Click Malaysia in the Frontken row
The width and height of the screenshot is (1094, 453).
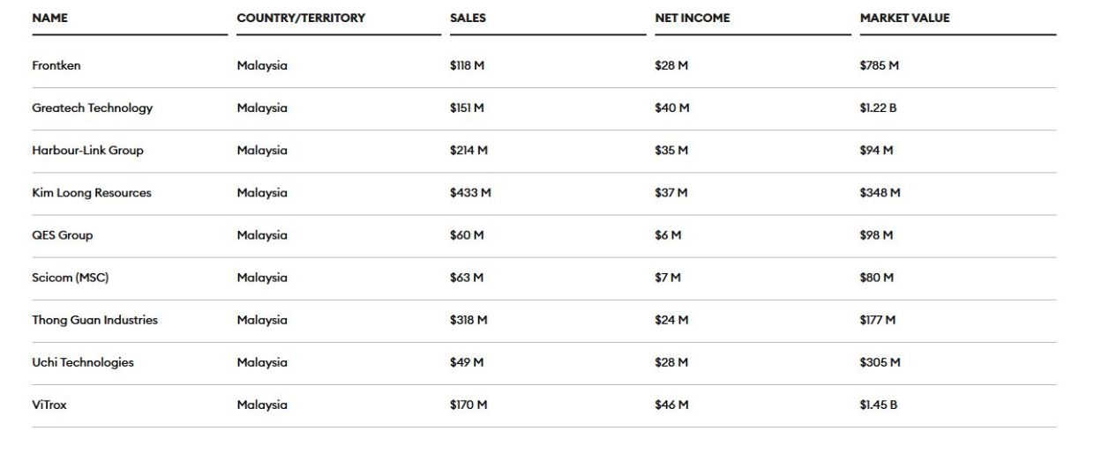tap(262, 66)
